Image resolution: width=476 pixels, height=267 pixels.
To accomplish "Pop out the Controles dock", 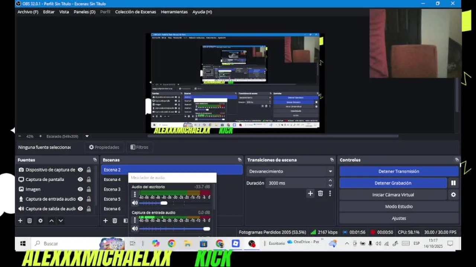I will (x=457, y=160).
